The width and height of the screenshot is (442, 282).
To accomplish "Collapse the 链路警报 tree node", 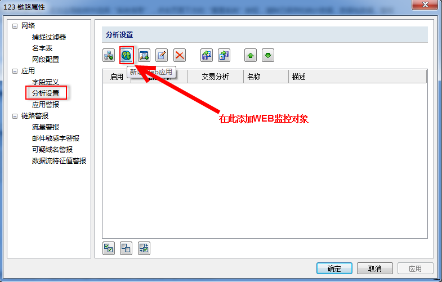I will (x=15, y=116).
